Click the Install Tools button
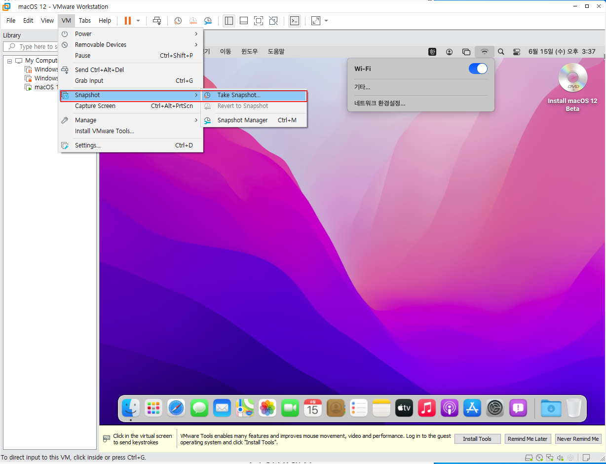Image resolution: width=606 pixels, height=464 pixels. click(477, 439)
